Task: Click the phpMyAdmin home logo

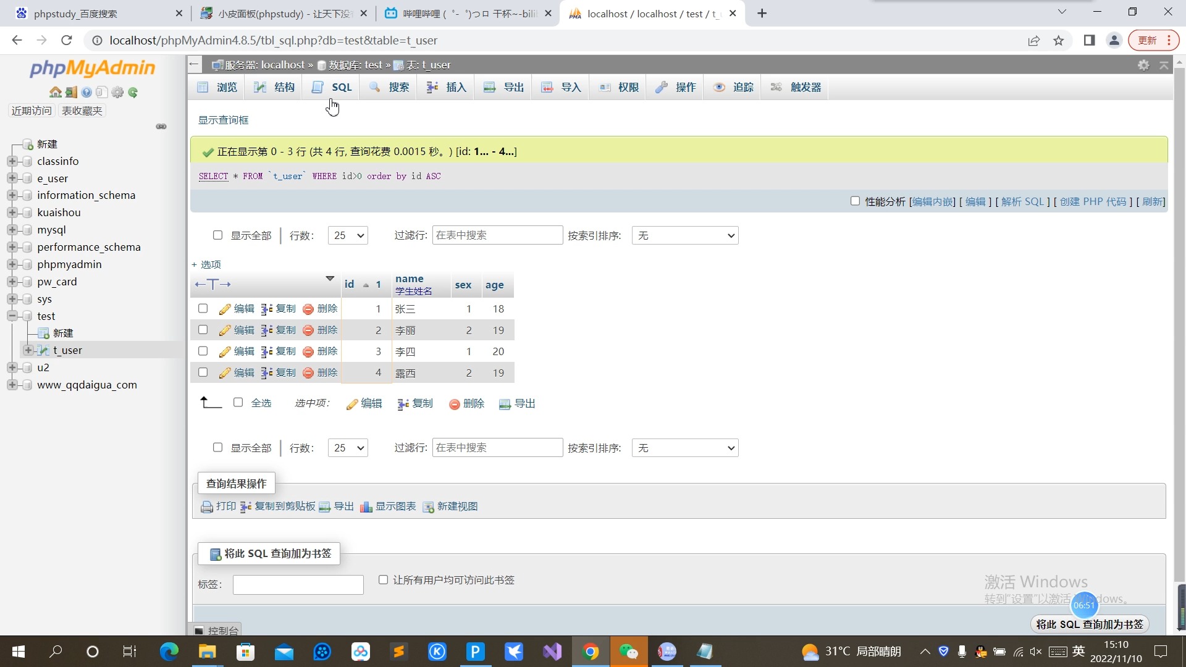Action: click(93, 69)
